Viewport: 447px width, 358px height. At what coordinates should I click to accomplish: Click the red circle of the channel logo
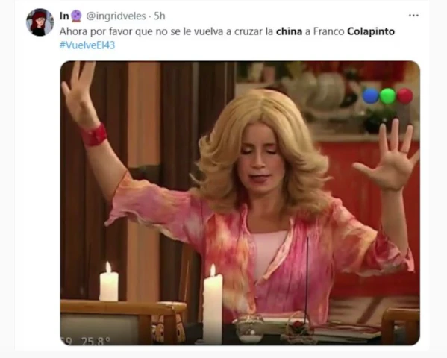[404, 96]
